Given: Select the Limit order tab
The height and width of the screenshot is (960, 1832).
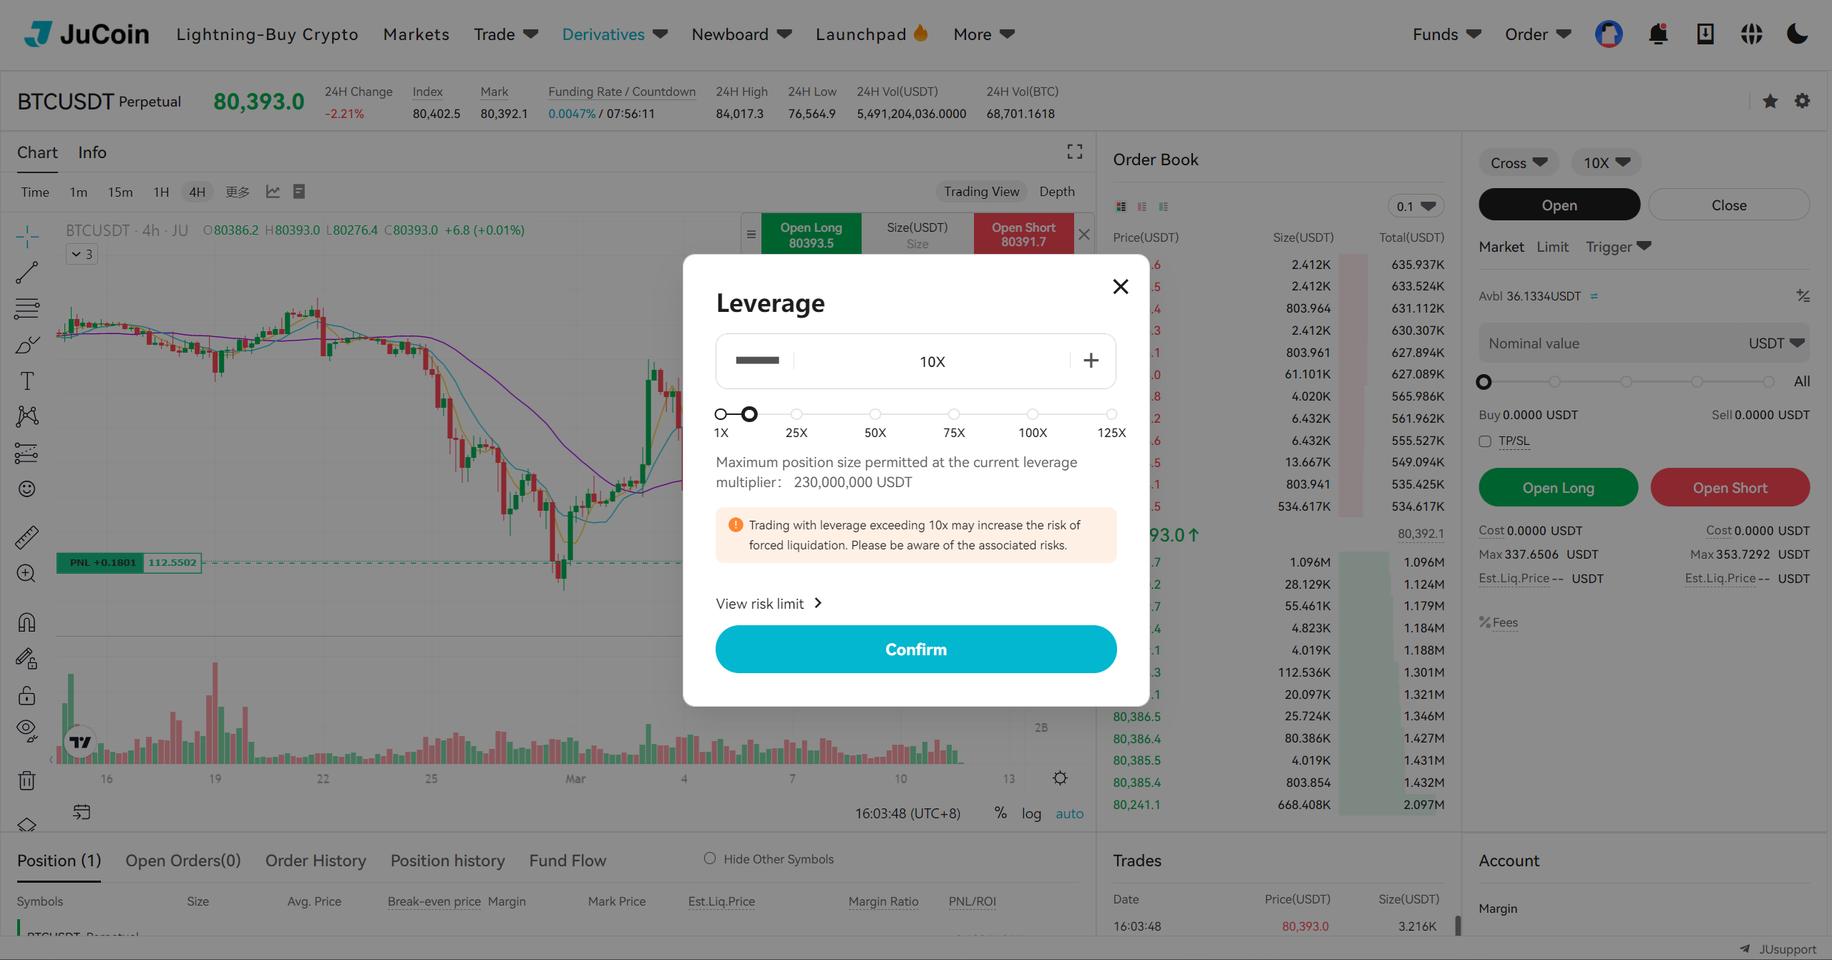Looking at the screenshot, I should point(1552,247).
